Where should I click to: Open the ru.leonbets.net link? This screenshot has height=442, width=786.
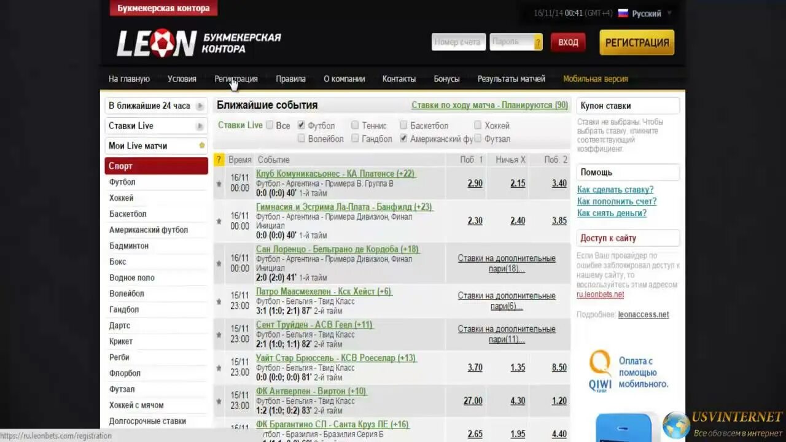(x=600, y=294)
